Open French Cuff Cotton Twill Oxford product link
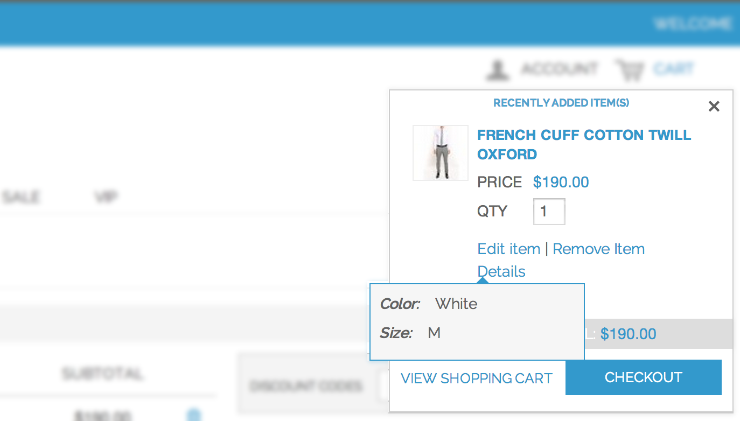Screen dimensions: 740x421 tap(584, 145)
